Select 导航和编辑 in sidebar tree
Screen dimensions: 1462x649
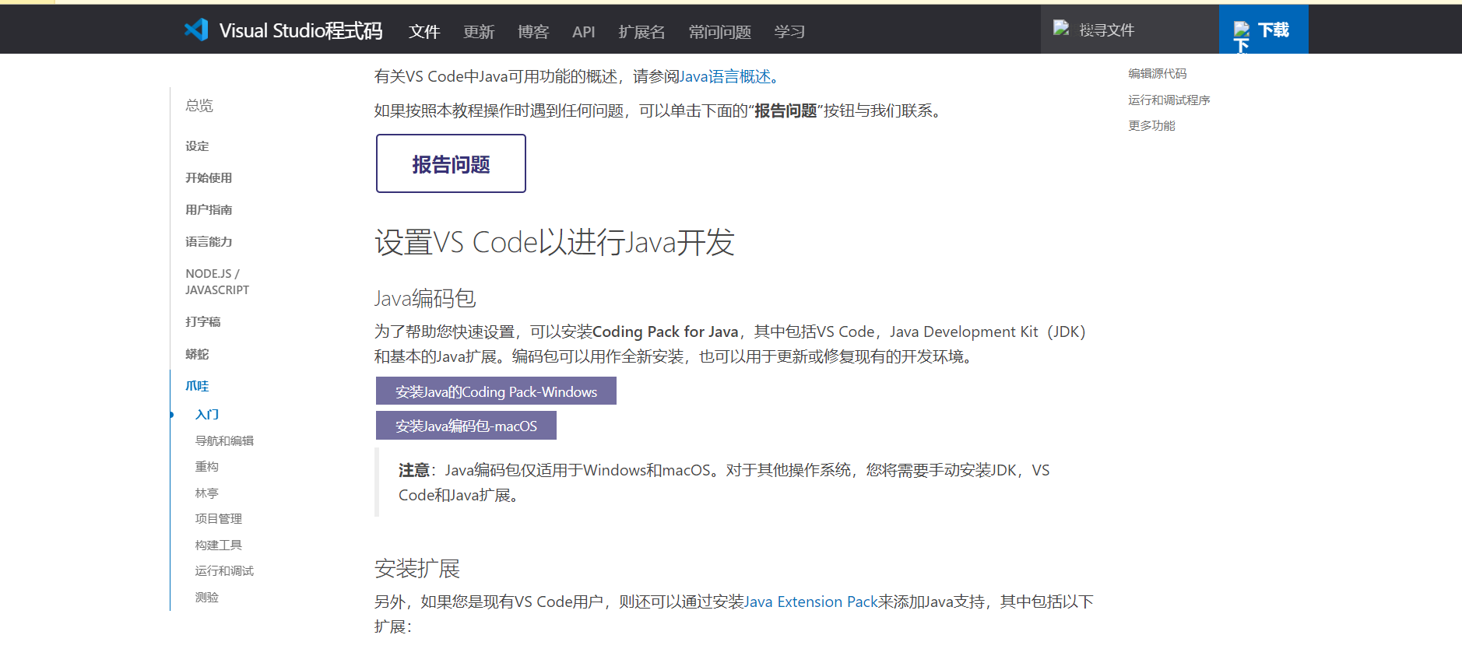[224, 440]
